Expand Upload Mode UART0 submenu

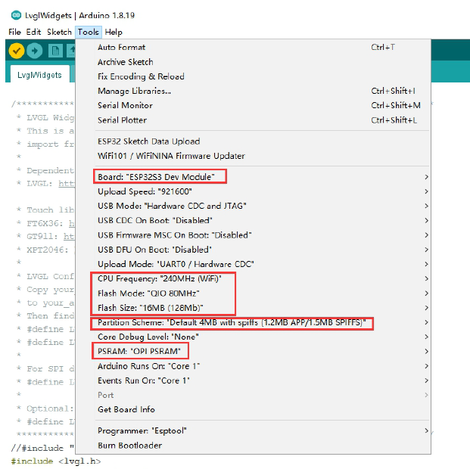click(253, 264)
